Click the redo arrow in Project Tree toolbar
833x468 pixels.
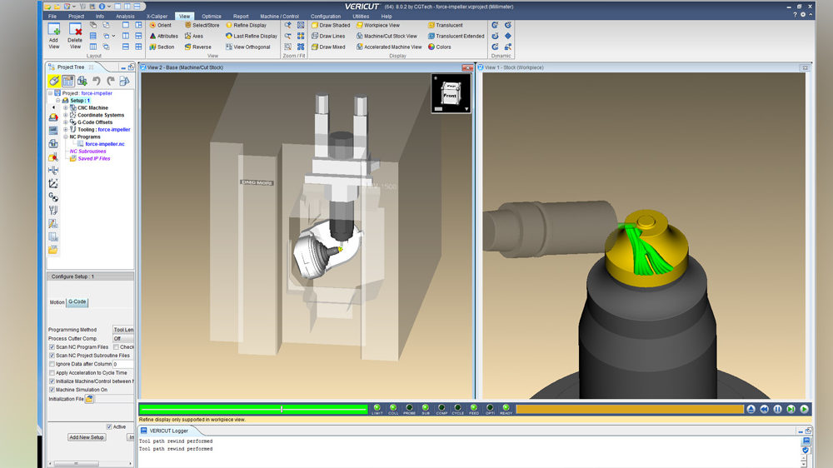click(x=111, y=81)
